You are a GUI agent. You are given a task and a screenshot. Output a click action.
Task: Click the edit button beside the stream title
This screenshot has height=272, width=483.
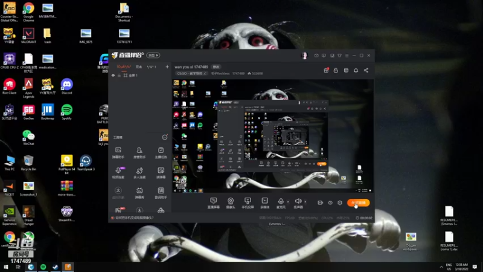click(216, 67)
